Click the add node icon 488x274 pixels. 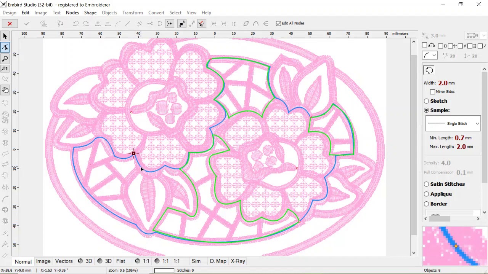pos(98,24)
